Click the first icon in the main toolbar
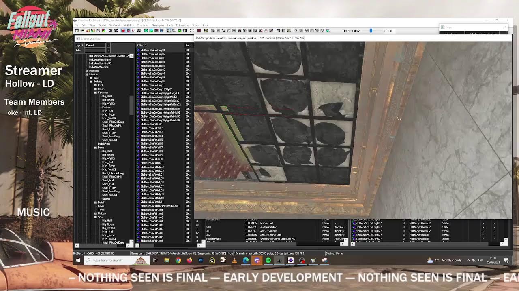Image resolution: width=519 pixels, height=291 pixels. tap(77, 31)
